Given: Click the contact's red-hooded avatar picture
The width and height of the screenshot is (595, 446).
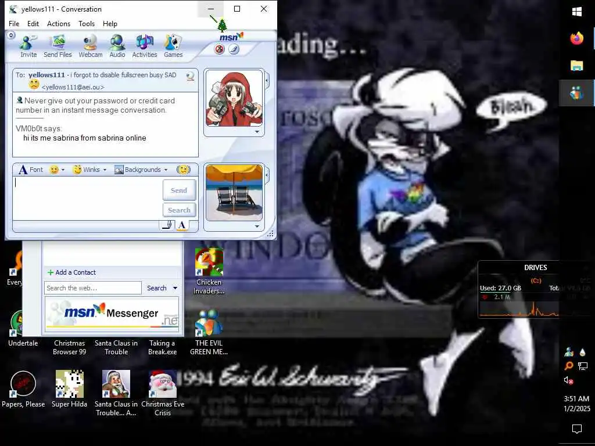Looking at the screenshot, I should pyautogui.click(x=234, y=98).
